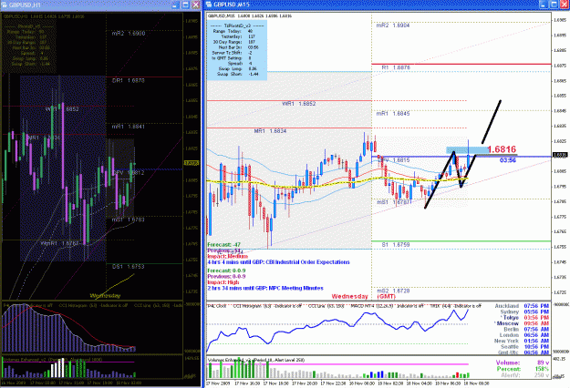
Task: Click 17 Nov 2009 date on M15 time axis
Action: click(219, 383)
